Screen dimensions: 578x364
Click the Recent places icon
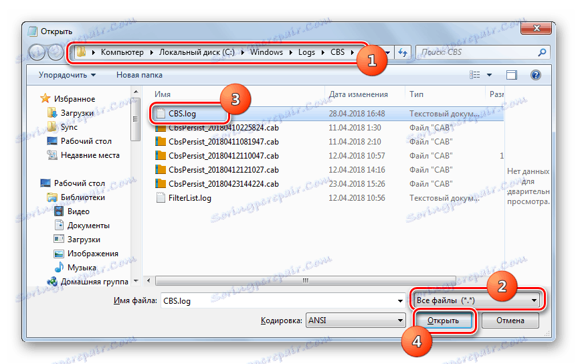(x=52, y=155)
